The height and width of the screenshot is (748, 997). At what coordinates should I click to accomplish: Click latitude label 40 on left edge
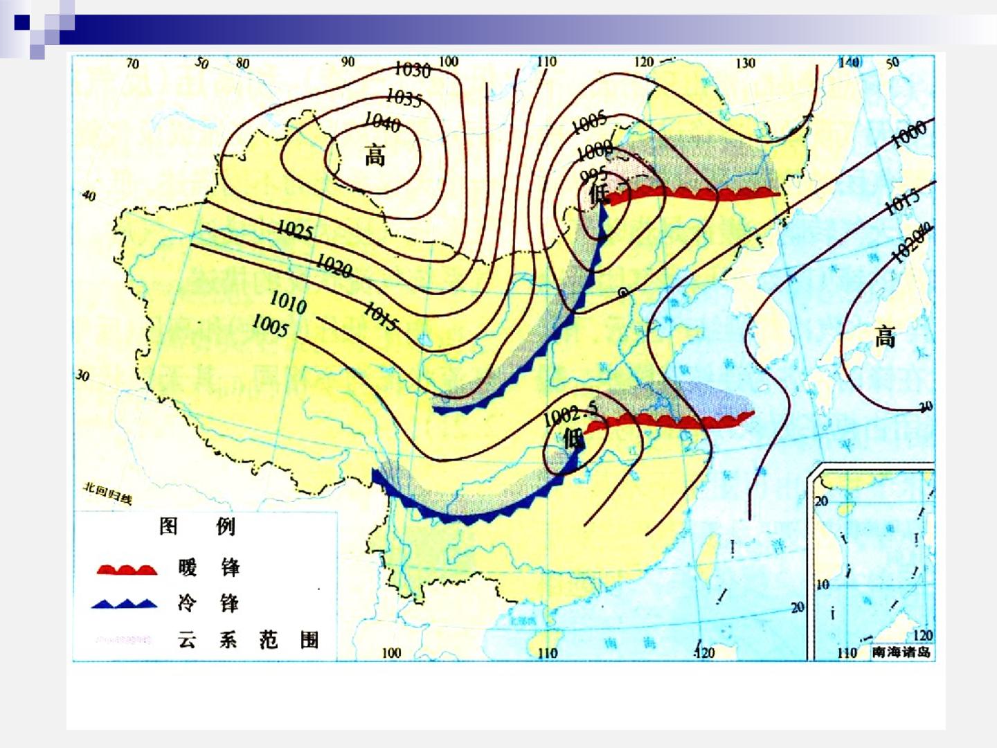pos(89,196)
